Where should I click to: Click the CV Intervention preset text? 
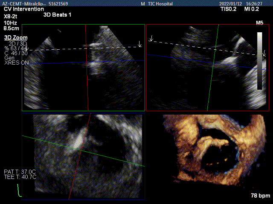pyautogui.click(x=23, y=8)
